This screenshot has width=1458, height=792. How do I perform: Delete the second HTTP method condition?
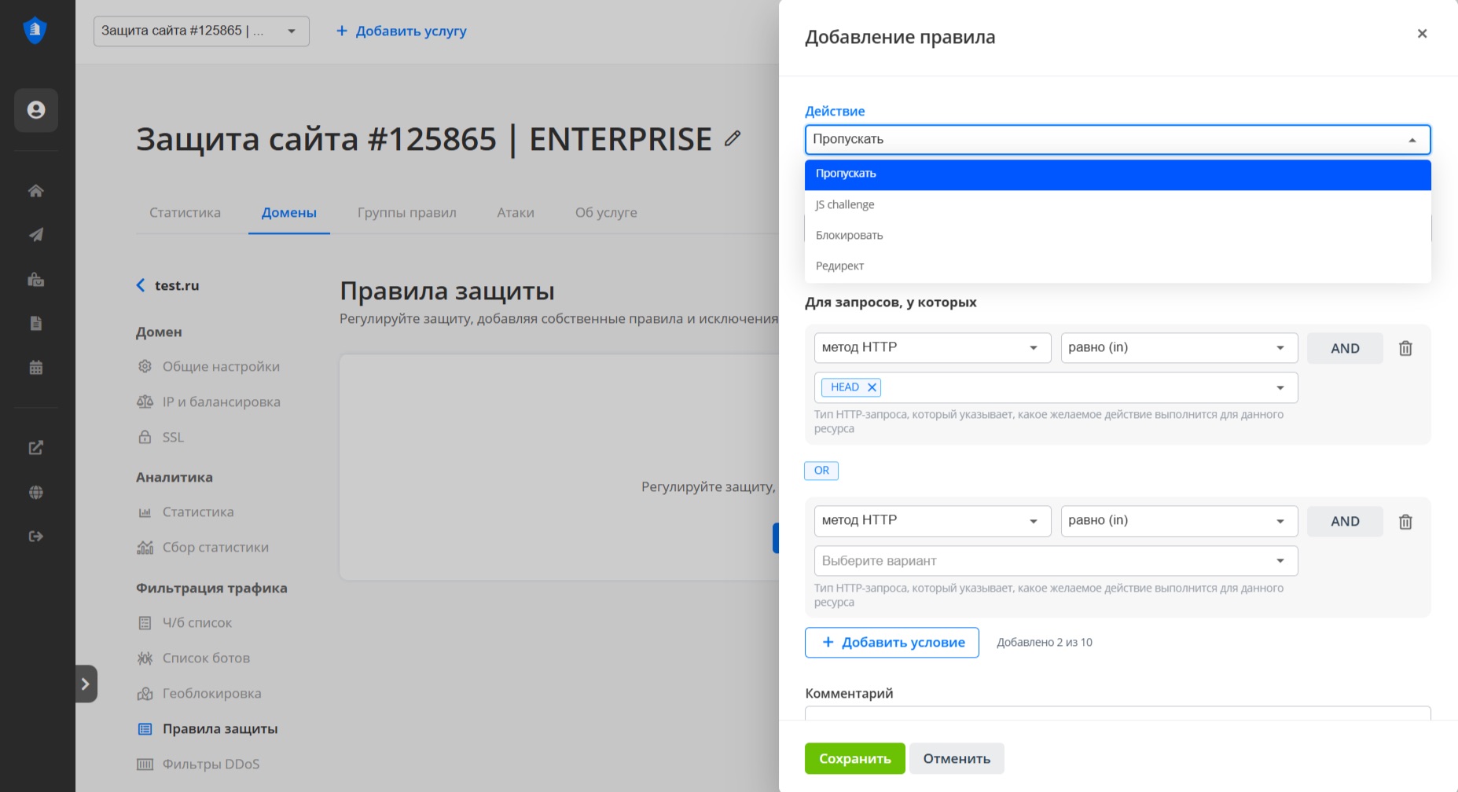click(x=1405, y=522)
